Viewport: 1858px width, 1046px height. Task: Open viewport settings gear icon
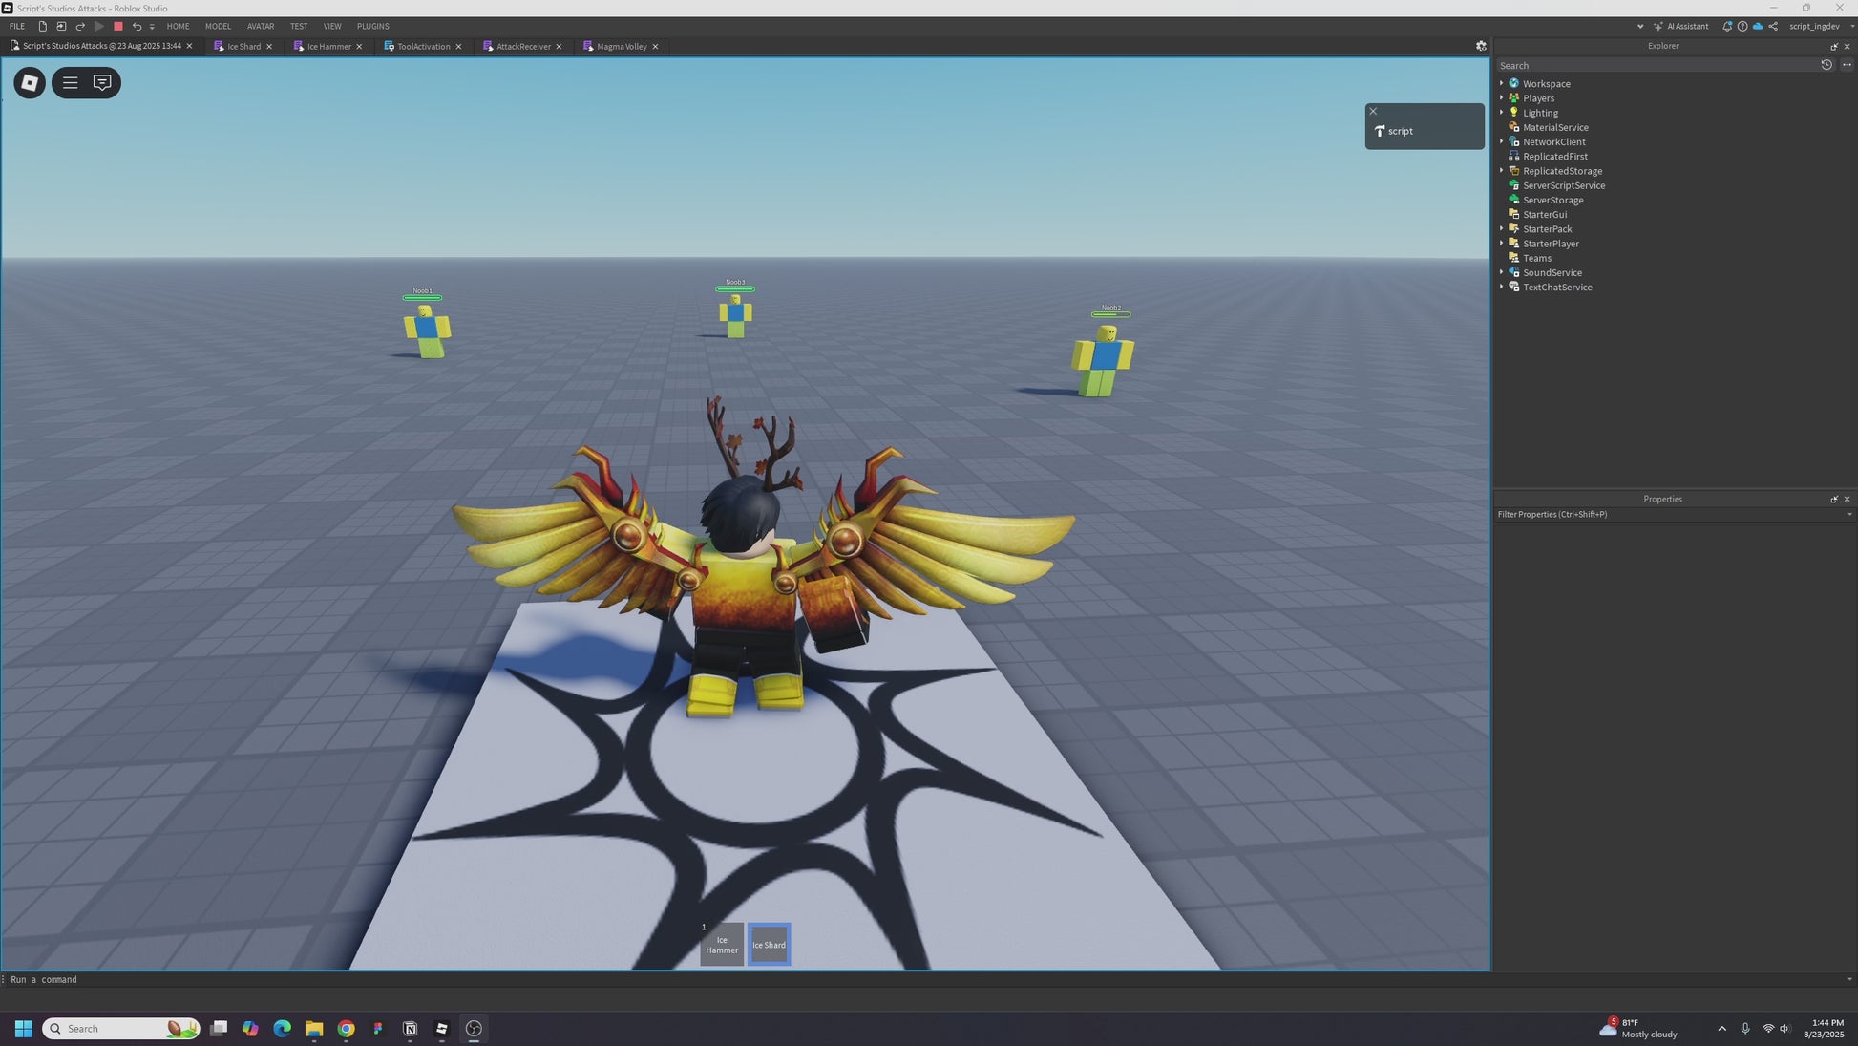1481,46
